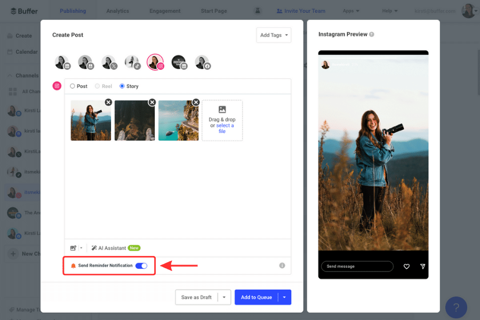Switch to the Engagement tab
480x320 pixels.
165,11
